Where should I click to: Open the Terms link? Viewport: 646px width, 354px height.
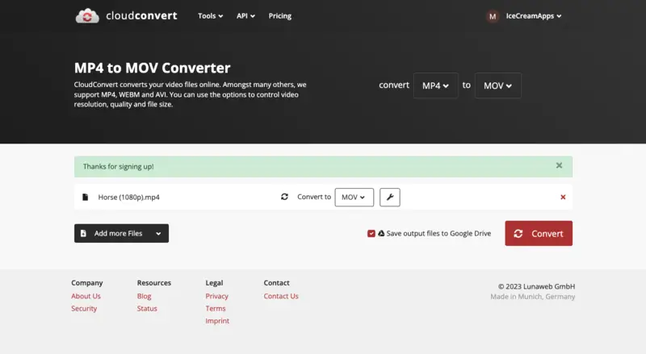[216, 308]
